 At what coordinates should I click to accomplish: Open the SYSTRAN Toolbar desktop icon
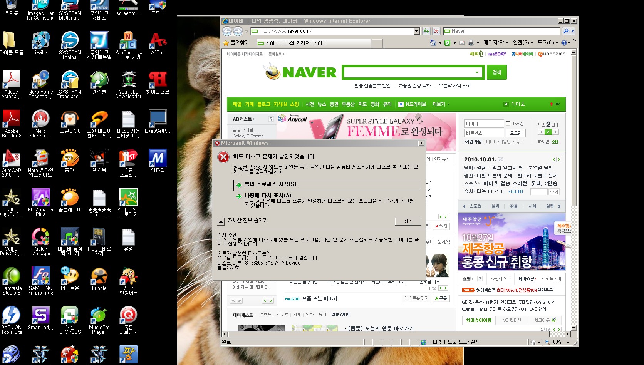tap(70, 45)
